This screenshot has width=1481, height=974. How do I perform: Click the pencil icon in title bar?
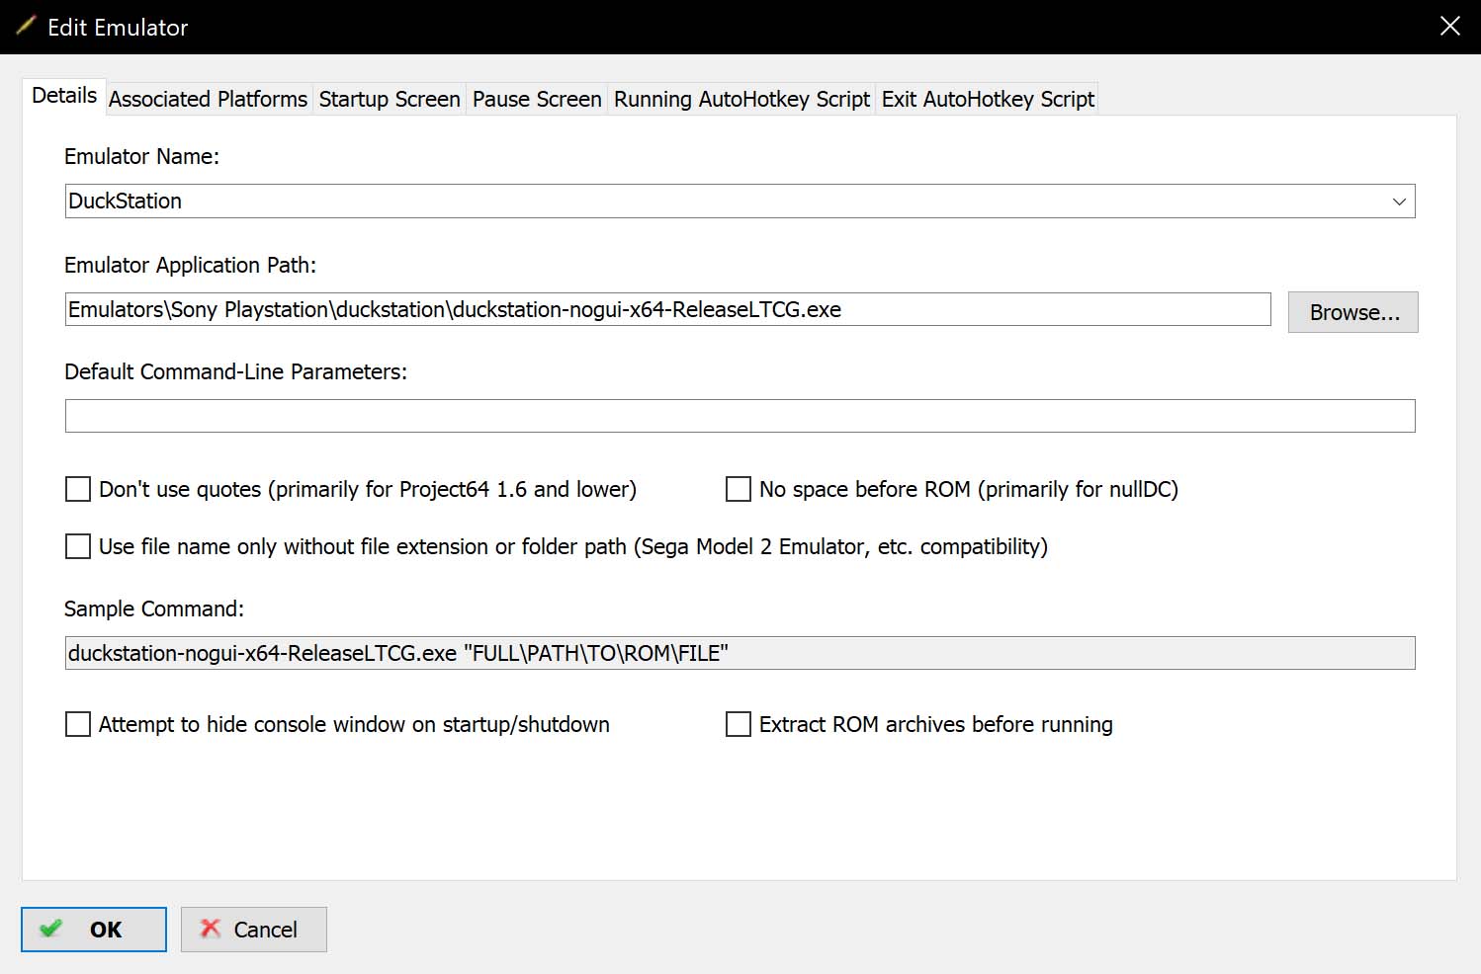(x=26, y=27)
